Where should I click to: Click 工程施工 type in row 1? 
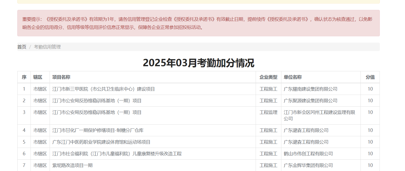pyautogui.click(x=268, y=89)
